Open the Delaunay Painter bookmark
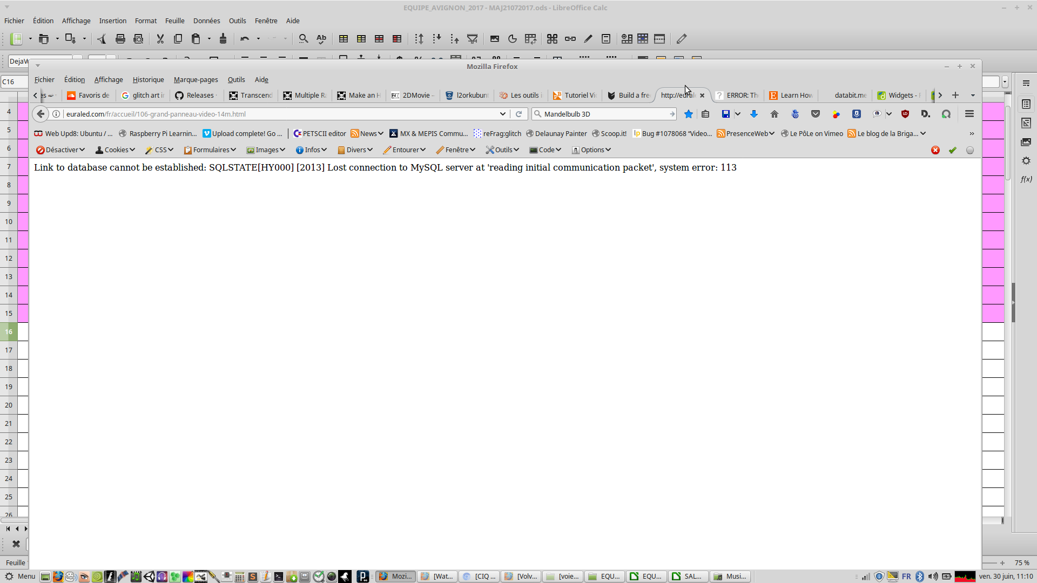The height and width of the screenshot is (583, 1037). tap(556, 133)
